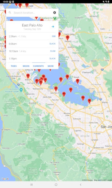Tap the 2:39am EBB current row
112x188 pixels.
[x=32, y=36]
